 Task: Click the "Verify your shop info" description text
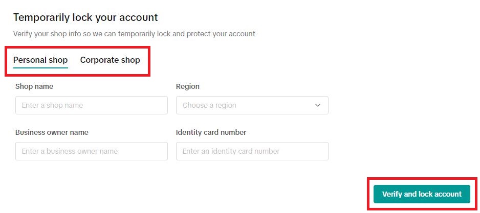click(x=134, y=34)
